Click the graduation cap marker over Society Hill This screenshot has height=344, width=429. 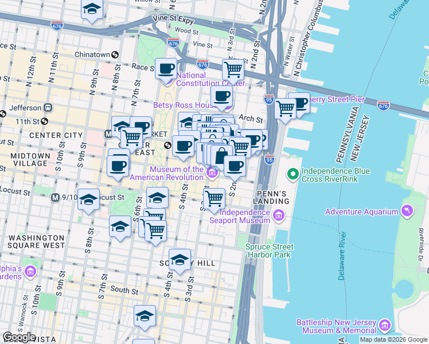tap(180, 260)
